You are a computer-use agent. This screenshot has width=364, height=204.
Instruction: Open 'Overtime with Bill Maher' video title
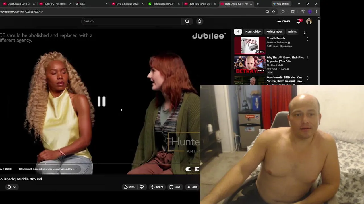click(x=285, y=79)
